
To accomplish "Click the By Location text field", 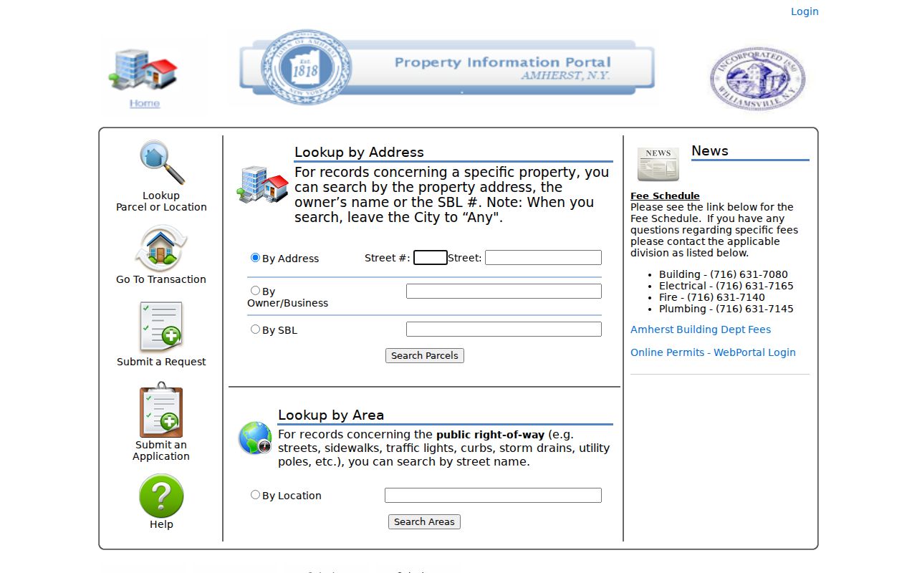I will point(493,495).
